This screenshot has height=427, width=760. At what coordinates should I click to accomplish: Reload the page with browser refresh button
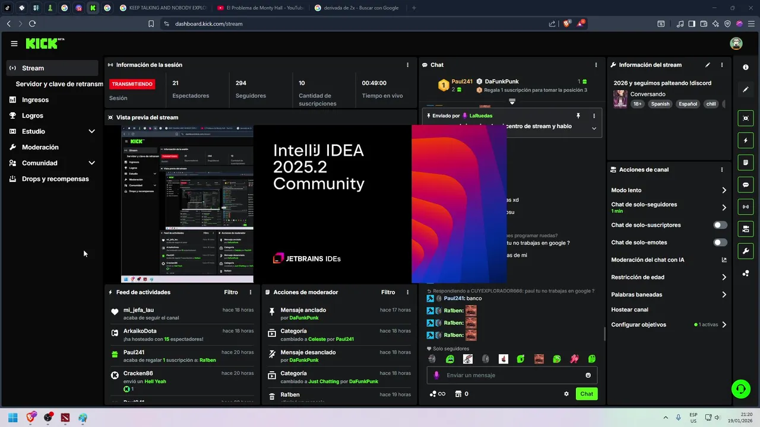click(32, 24)
